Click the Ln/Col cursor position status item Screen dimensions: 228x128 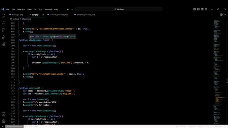[181, 127]
